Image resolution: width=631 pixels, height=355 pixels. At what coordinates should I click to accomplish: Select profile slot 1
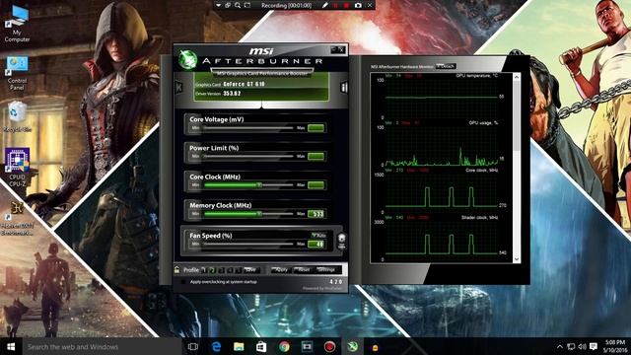tap(204, 270)
